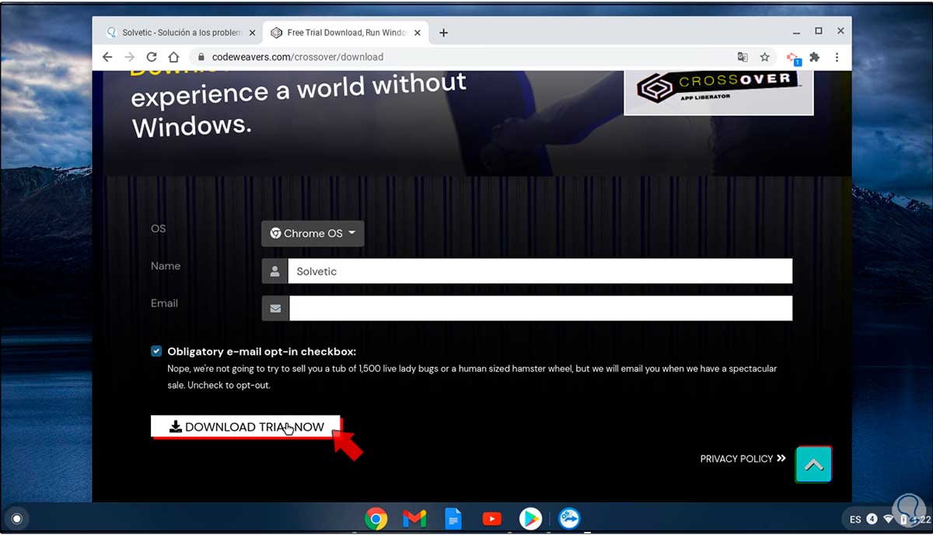Bookmark this page with the star
Image resolution: width=933 pixels, height=535 pixels.
pyautogui.click(x=764, y=57)
